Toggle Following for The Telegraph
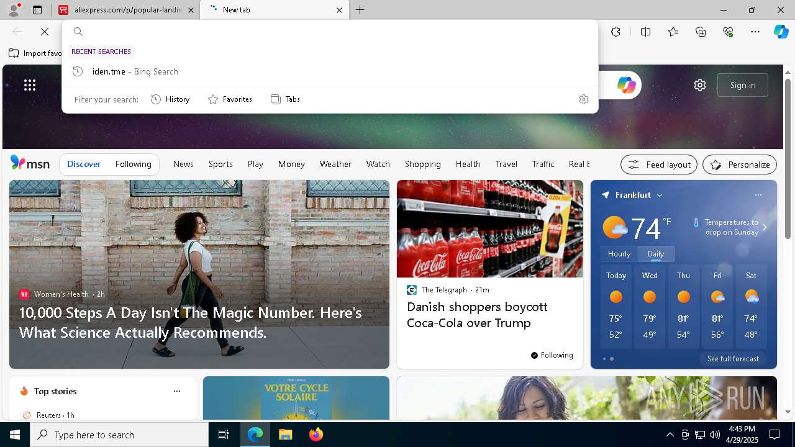Viewport: 795px width, 447px height. (552, 355)
